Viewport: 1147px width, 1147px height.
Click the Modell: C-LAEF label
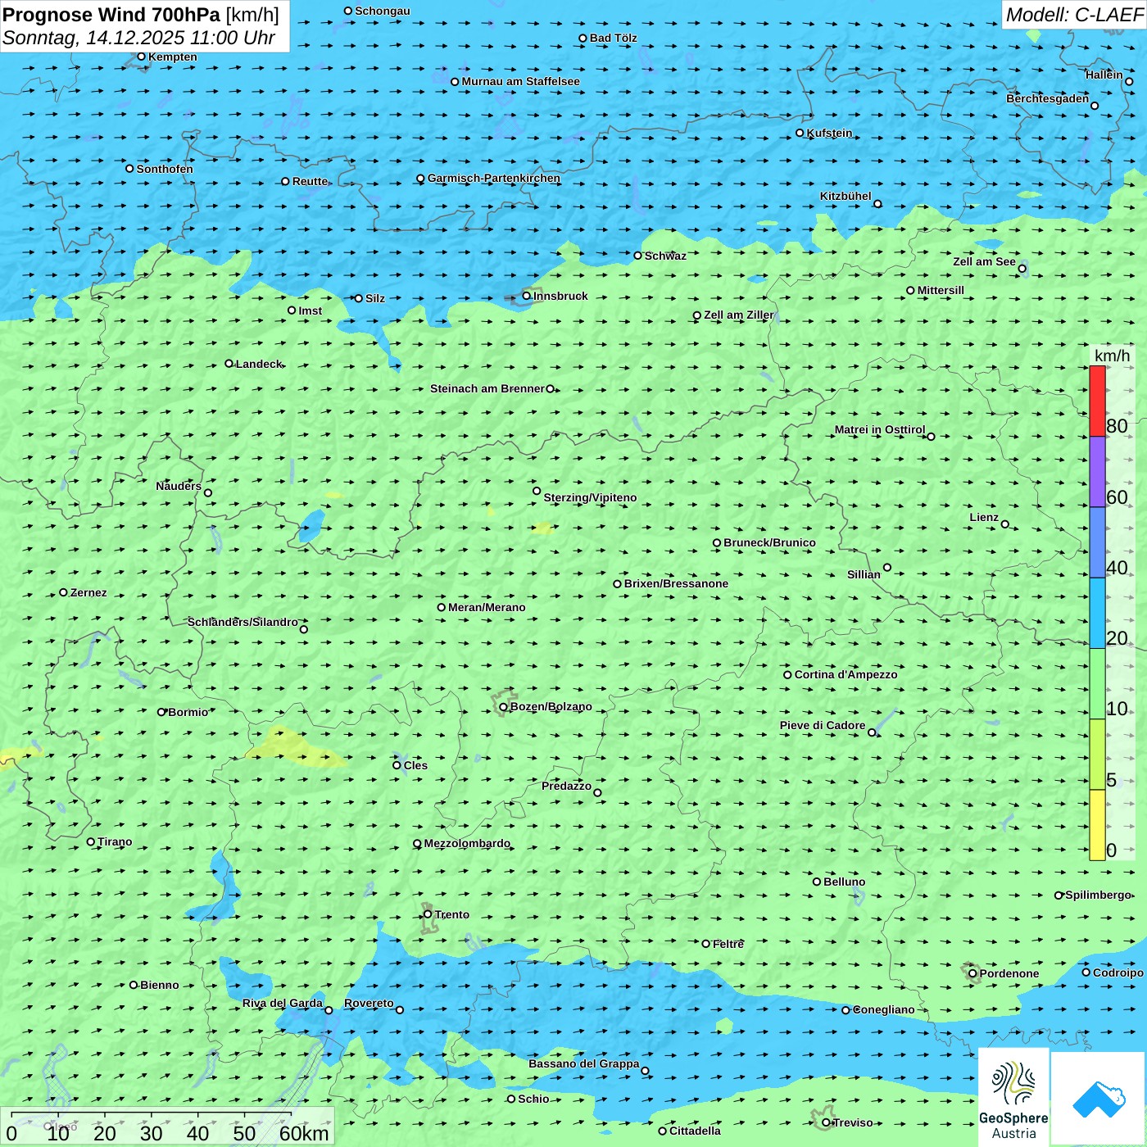pyautogui.click(x=1073, y=15)
